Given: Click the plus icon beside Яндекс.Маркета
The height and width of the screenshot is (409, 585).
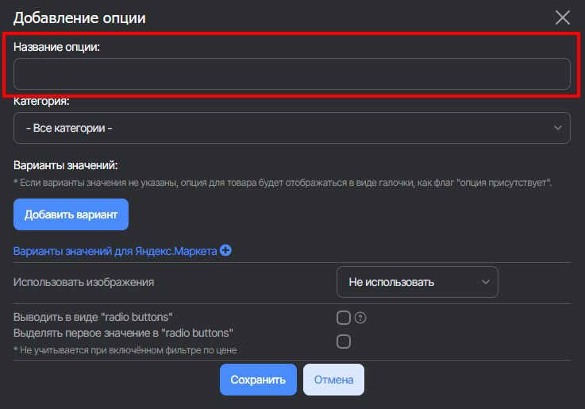Looking at the screenshot, I should tap(225, 251).
